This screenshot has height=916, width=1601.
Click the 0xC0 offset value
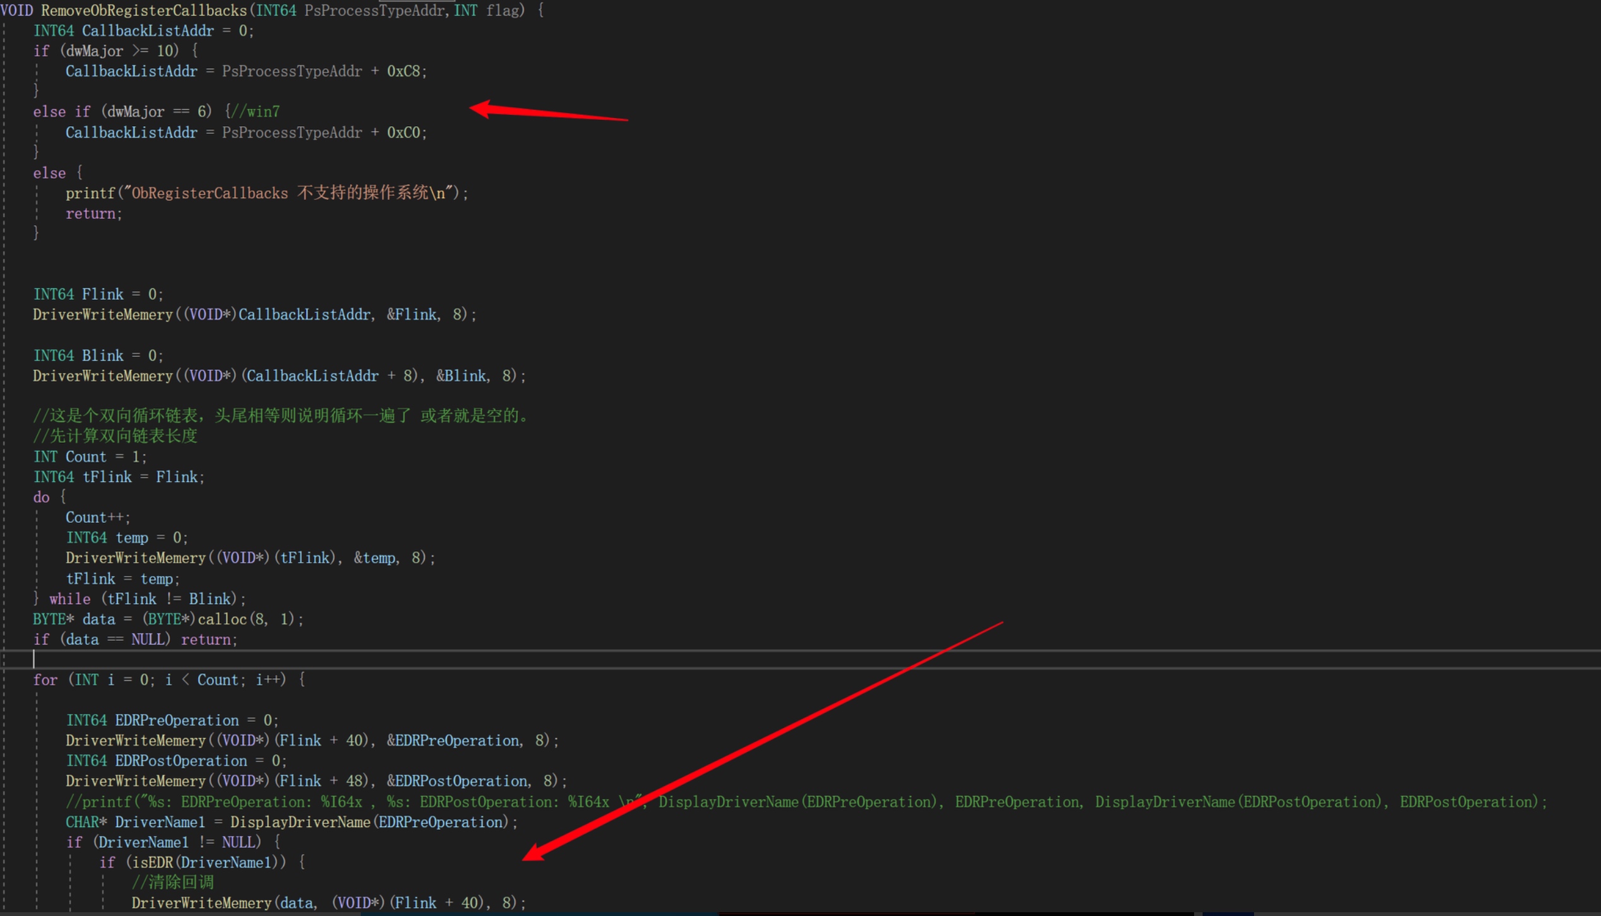click(404, 132)
